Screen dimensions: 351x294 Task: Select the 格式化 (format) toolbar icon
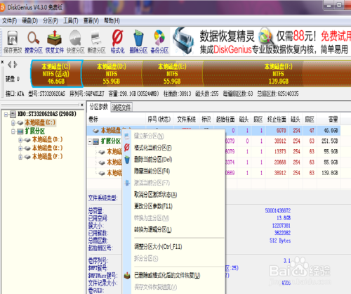pos(117,42)
